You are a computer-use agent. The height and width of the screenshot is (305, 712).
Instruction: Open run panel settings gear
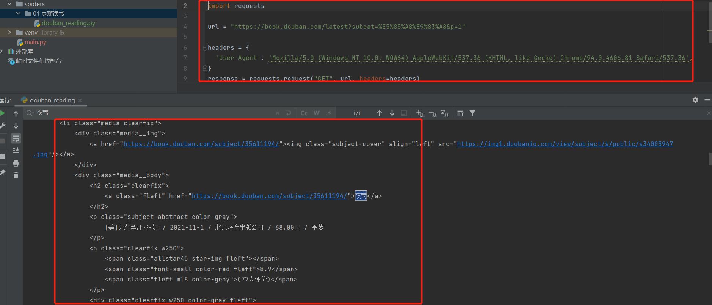tap(695, 100)
